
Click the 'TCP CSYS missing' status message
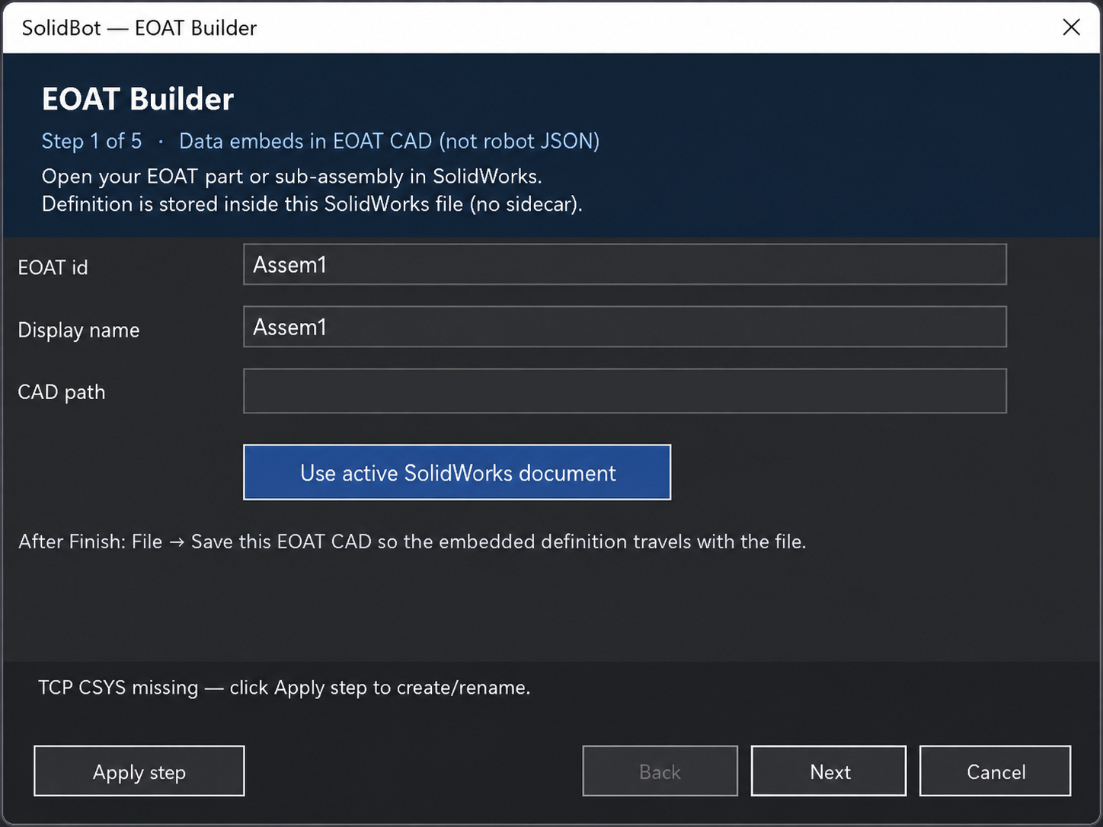284,688
